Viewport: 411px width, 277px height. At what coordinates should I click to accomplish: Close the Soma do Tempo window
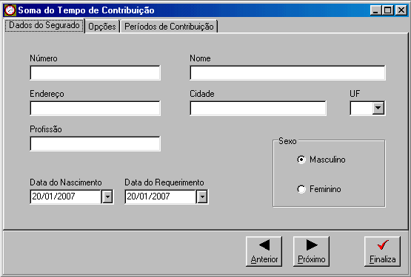tap(401, 10)
